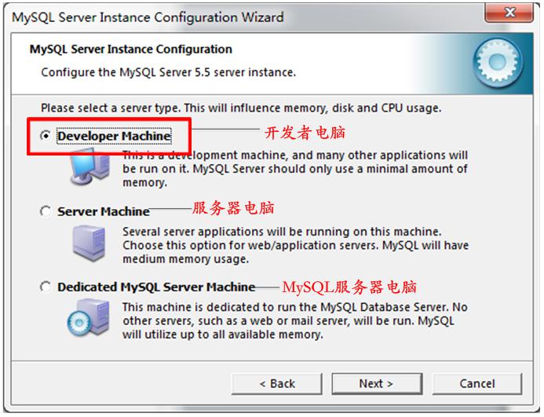Viewport: 544px width, 417px height.
Task: Click the blue gear logo in header
Action: (x=498, y=63)
